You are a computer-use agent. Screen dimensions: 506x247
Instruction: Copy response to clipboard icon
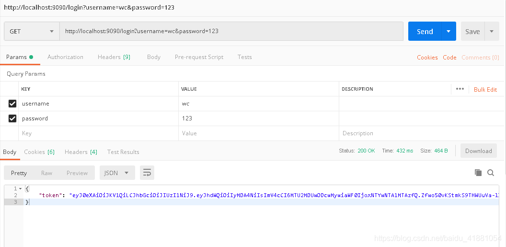[x=478, y=173]
